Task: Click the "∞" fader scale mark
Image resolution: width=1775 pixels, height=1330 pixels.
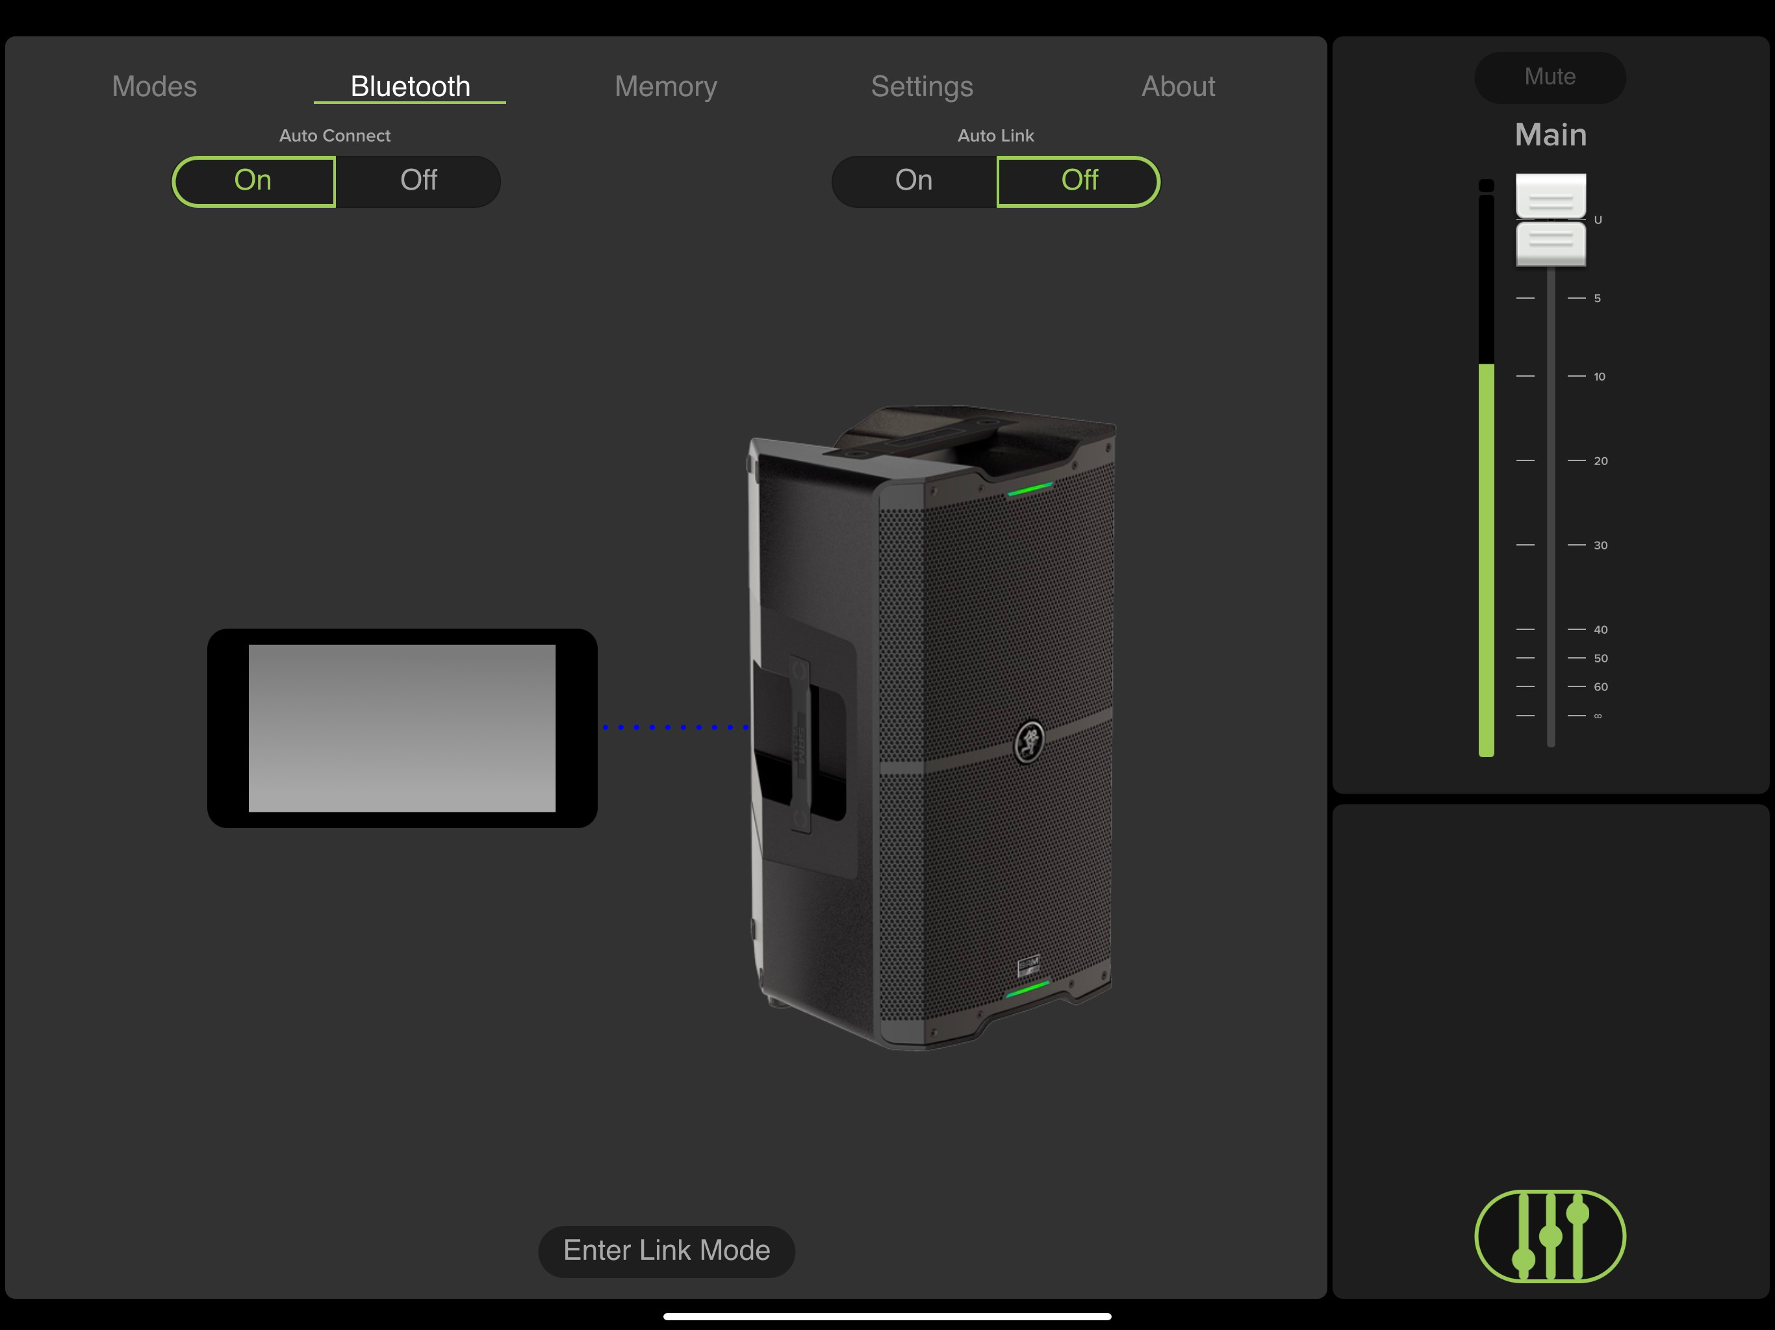Action: (1598, 716)
